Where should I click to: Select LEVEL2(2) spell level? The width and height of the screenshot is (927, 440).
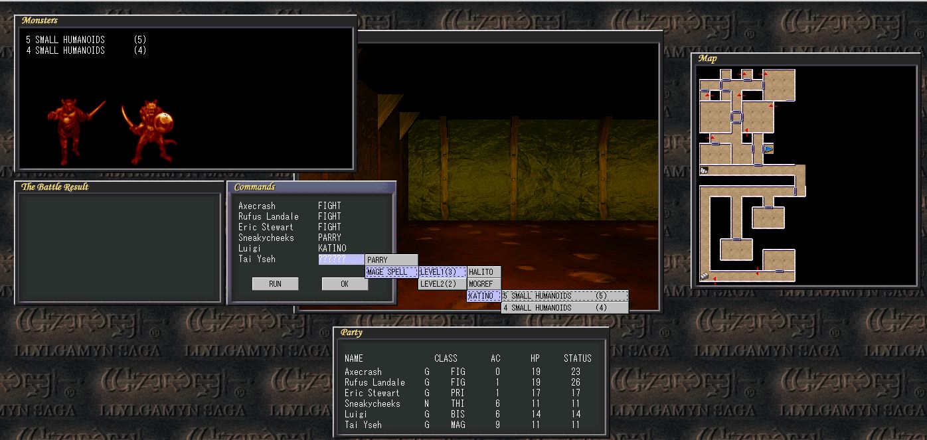(x=442, y=284)
